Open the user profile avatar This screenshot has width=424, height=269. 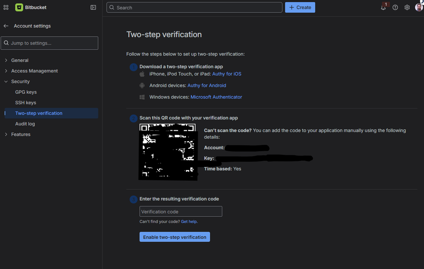[419, 8]
